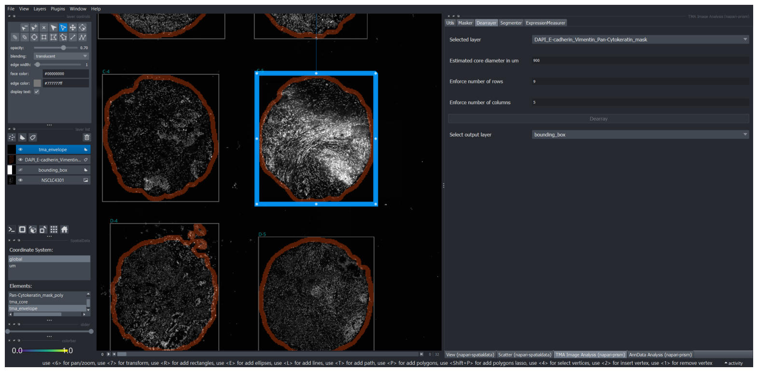Hide the tma_envelope layer
Screen dimensions: 758x372
(20, 150)
